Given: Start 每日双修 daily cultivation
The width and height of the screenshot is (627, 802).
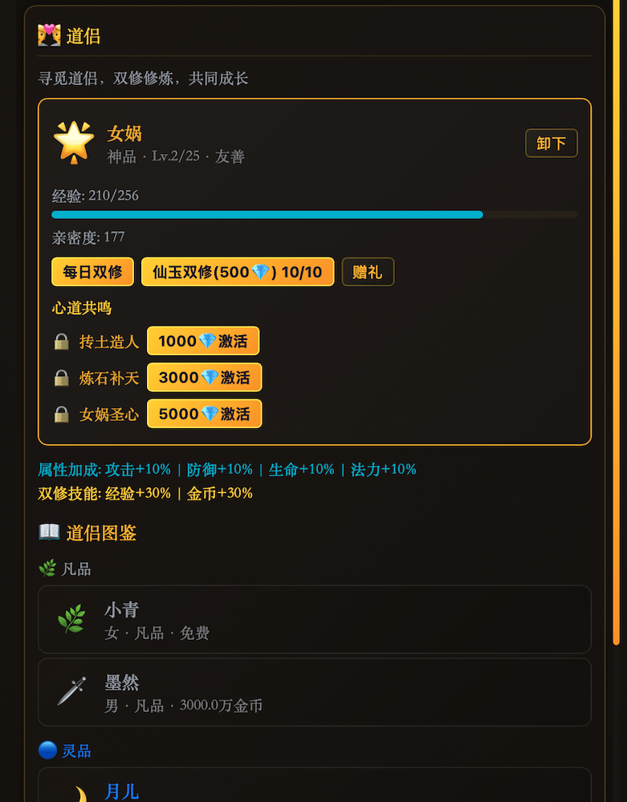Looking at the screenshot, I should [x=92, y=272].
